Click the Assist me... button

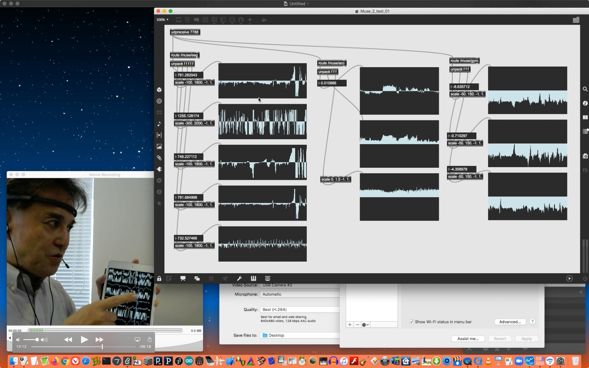[x=468, y=339]
